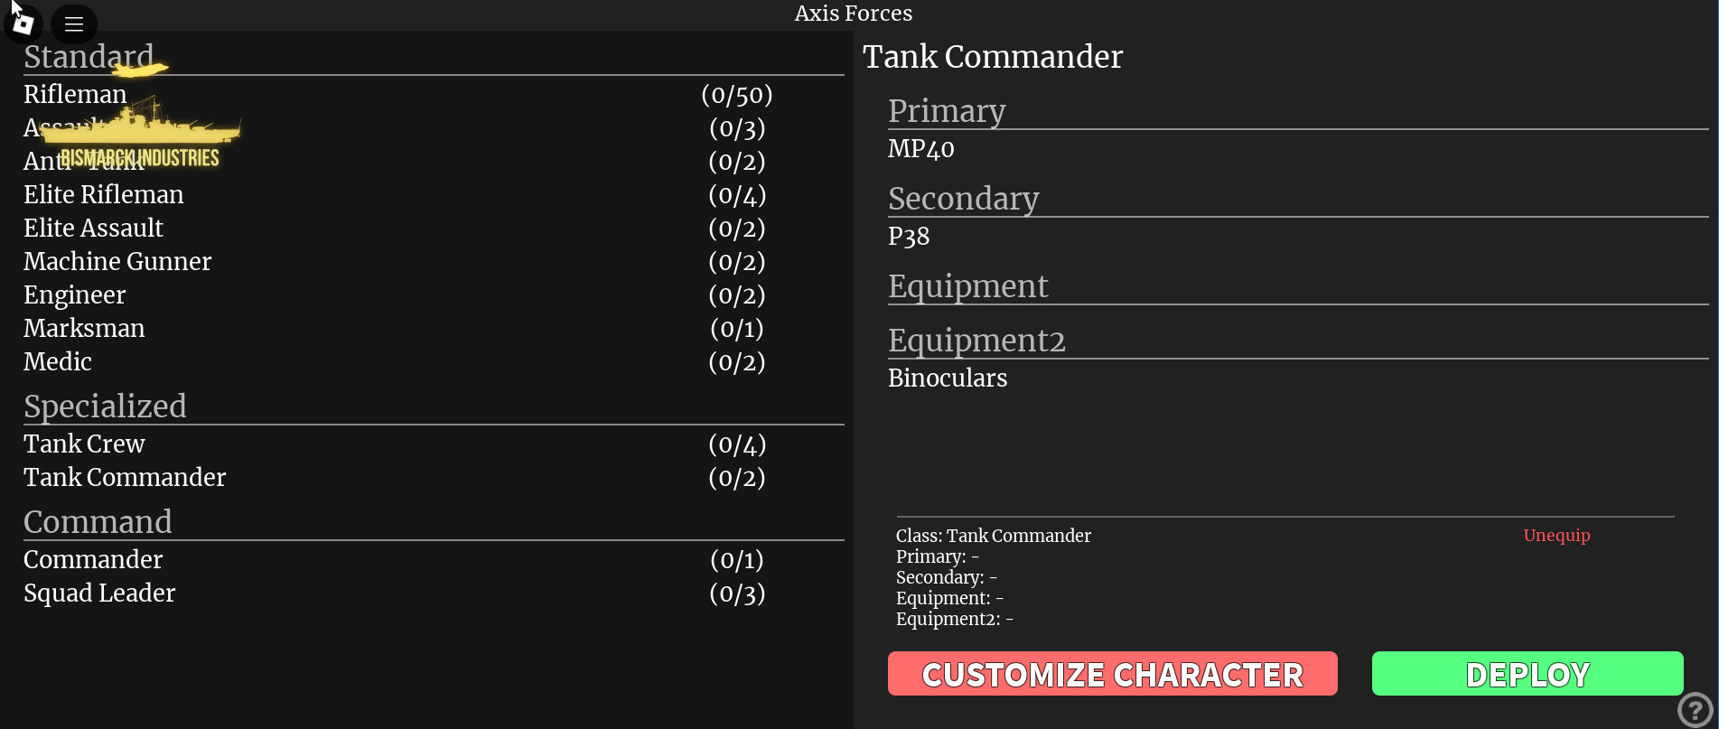This screenshot has height=729, width=1719.
Task: Select the Engineer class
Action: pos(434,295)
